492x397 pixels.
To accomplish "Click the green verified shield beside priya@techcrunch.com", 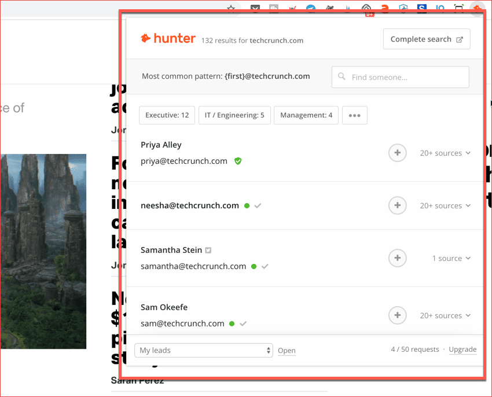I will coord(238,161).
